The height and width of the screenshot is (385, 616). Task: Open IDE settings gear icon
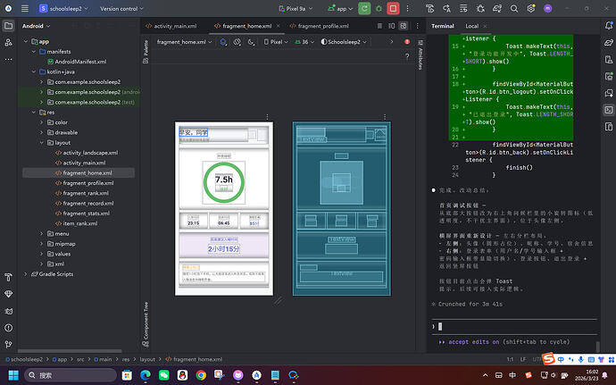tap(531, 8)
